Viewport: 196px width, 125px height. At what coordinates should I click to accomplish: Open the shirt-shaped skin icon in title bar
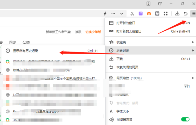click(160, 3)
